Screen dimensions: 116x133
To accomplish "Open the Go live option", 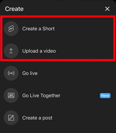I will [58, 73].
